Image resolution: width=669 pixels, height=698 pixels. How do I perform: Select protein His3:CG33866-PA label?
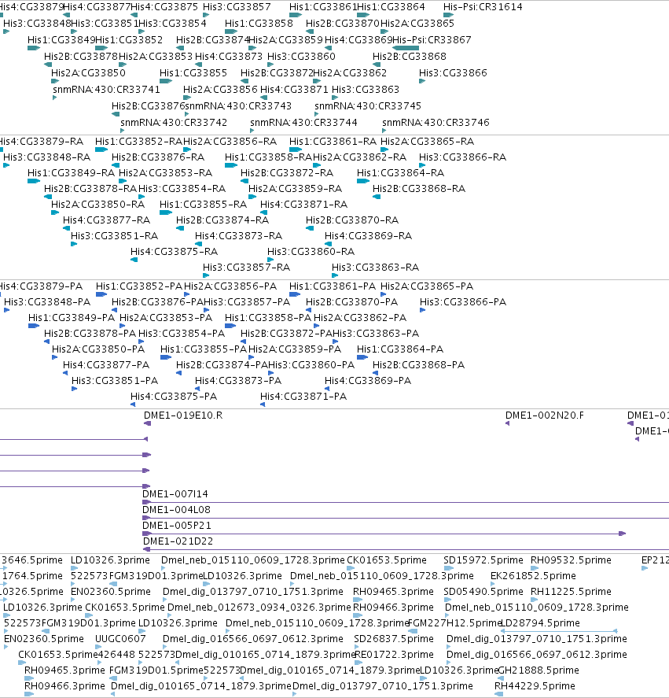click(x=463, y=302)
